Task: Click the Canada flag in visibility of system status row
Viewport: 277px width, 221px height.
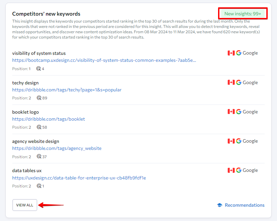Action: pos(231,53)
